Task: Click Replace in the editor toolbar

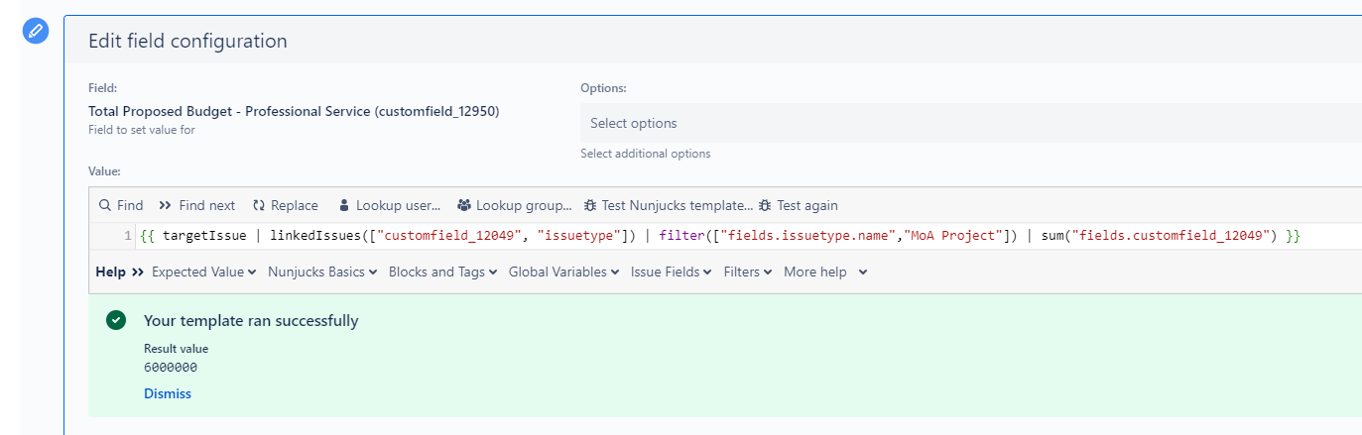Action: click(x=286, y=205)
